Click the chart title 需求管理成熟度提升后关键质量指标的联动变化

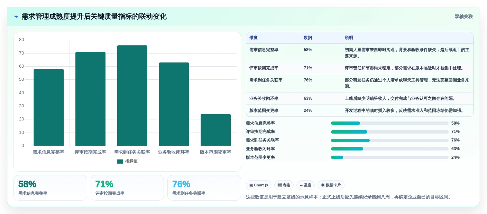pyautogui.click(x=94, y=17)
